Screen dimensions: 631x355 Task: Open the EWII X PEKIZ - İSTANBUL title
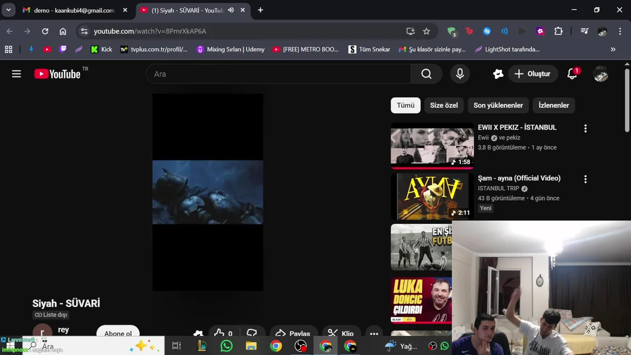coord(517,127)
